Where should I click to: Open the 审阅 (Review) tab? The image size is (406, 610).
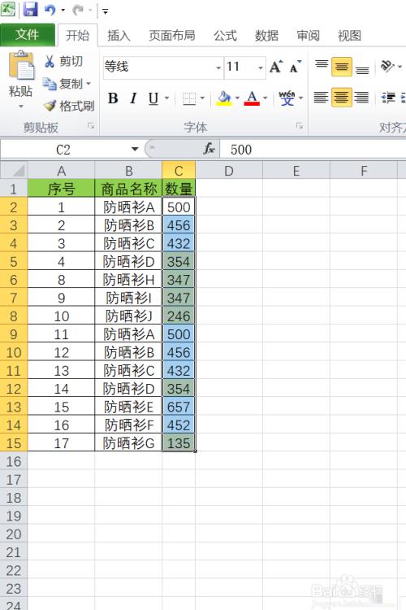click(x=308, y=36)
